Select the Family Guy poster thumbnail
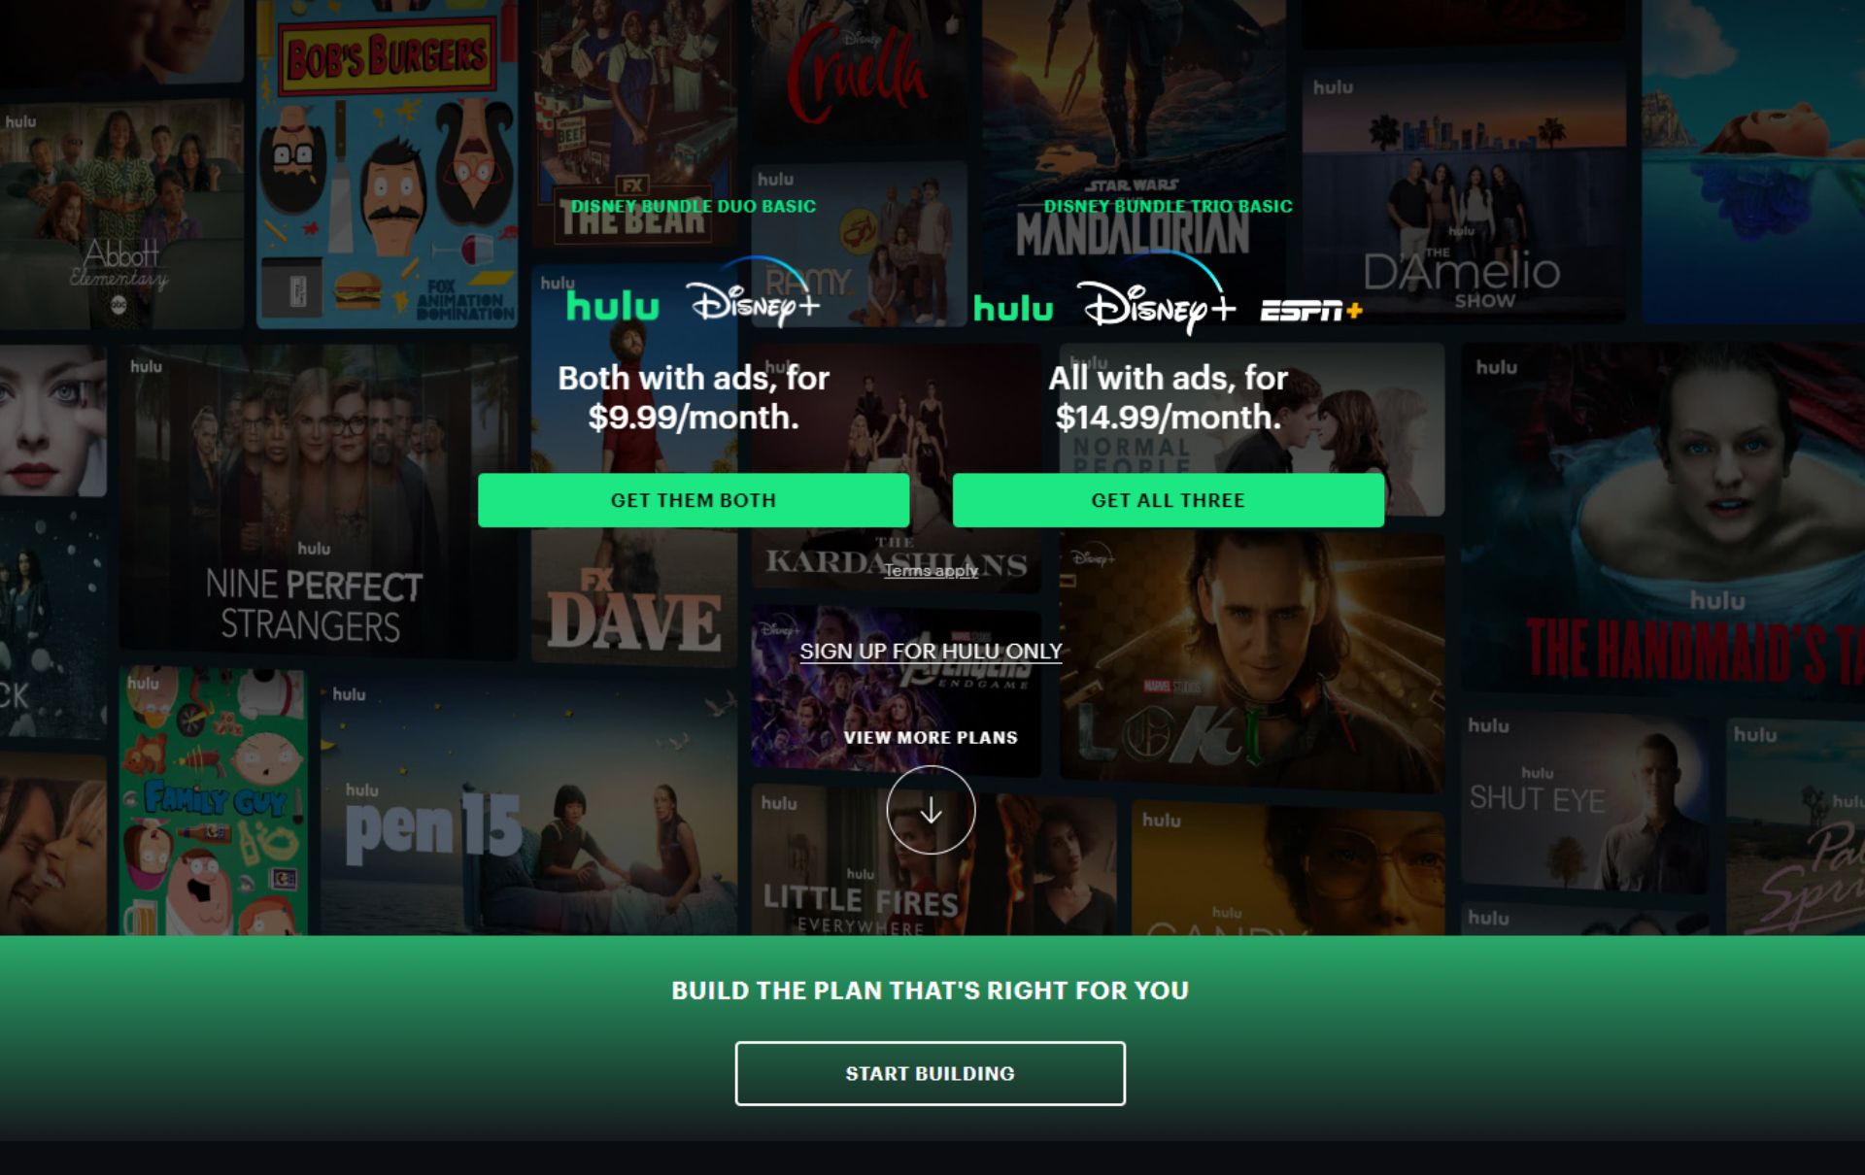This screenshot has width=1865, height=1175. click(x=214, y=801)
